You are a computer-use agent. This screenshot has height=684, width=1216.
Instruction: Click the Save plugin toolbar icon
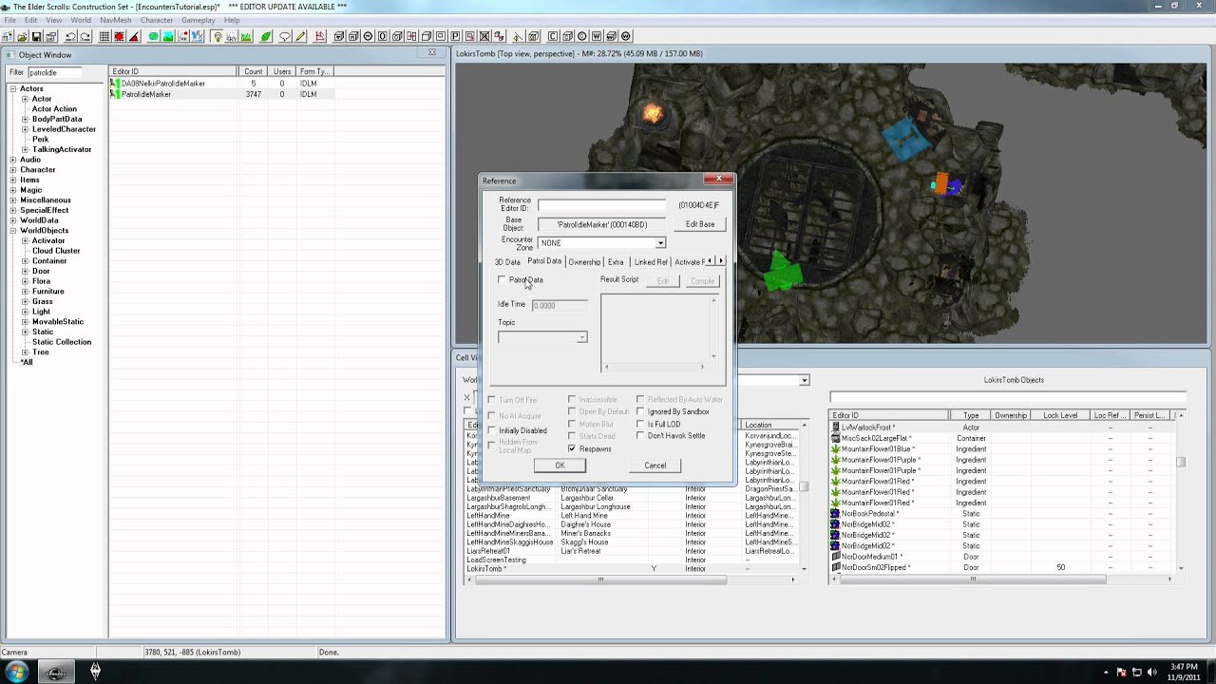coord(36,37)
